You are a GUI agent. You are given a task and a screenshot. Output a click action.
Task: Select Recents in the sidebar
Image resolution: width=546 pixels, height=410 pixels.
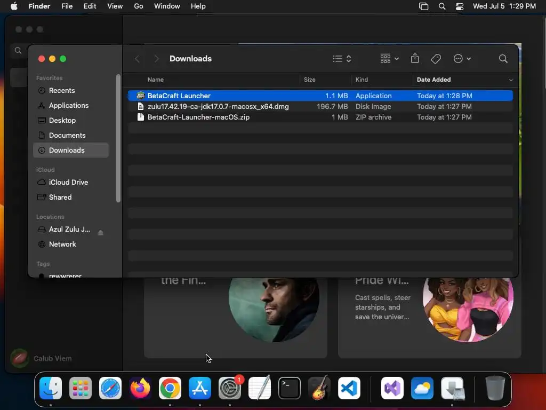(71, 90)
